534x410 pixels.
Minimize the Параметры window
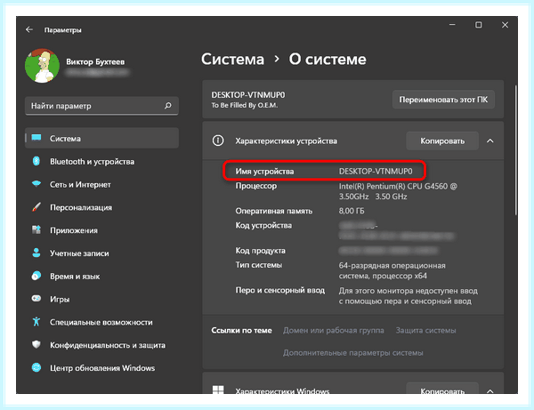pos(452,25)
